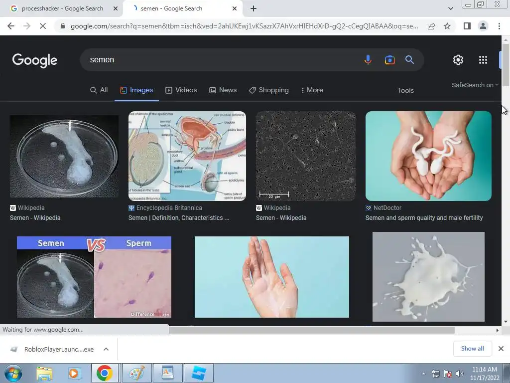Click the network tray icon
The width and height of the screenshot is (510, 383).
pyautogui.click(x=435, y=374)
